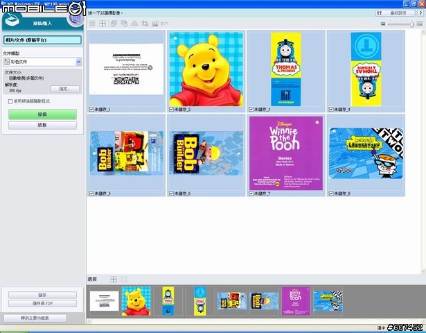Toggle the checkbox for 未儲存_1
This screenshot has width=426, height=333.
91,110
